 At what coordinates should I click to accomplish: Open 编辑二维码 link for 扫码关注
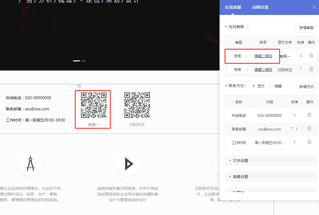tap(263, 70)
